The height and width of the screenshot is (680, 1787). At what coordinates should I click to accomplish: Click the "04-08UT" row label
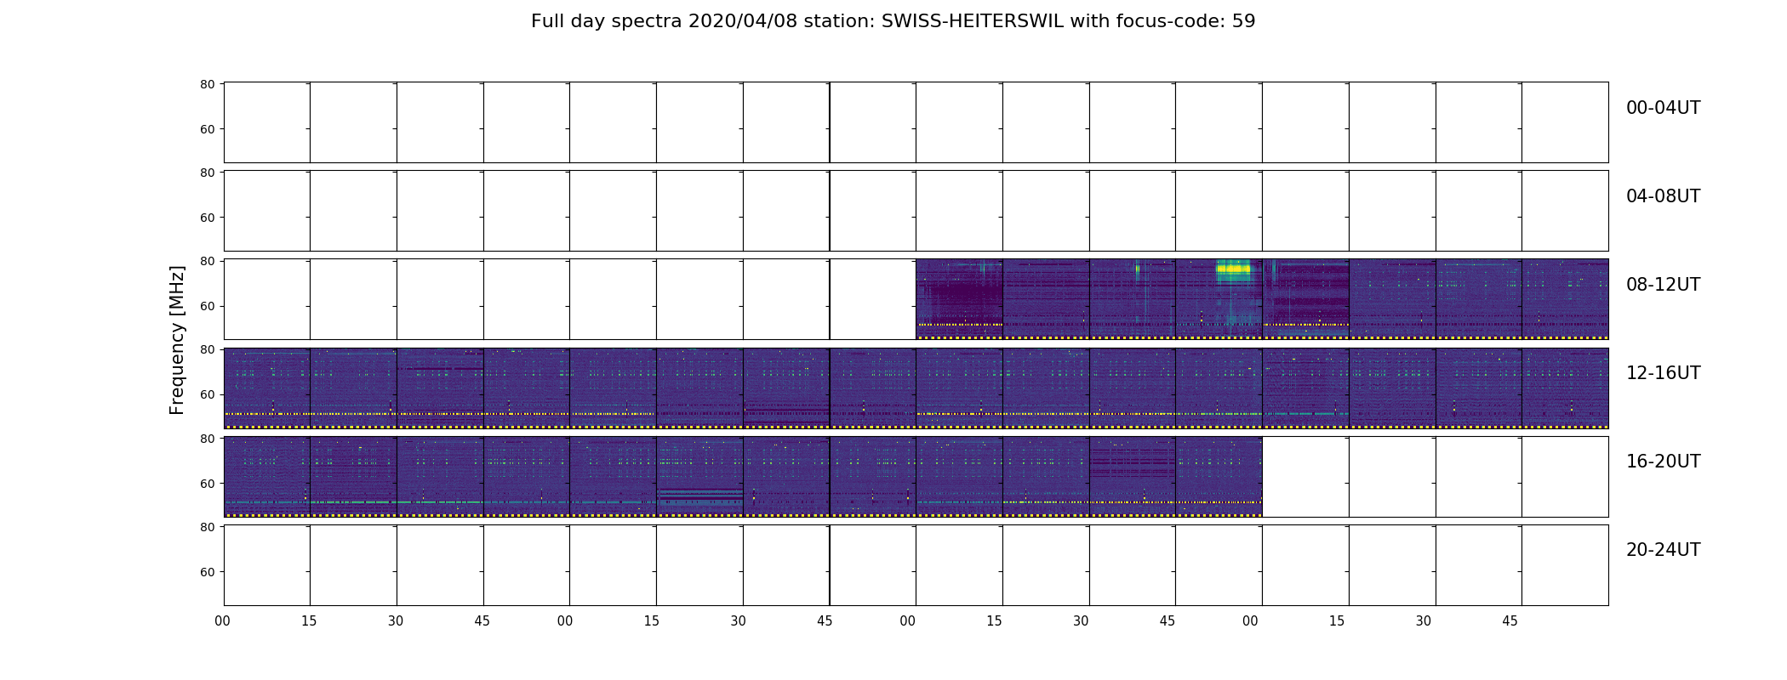(x=1663, y=196)
